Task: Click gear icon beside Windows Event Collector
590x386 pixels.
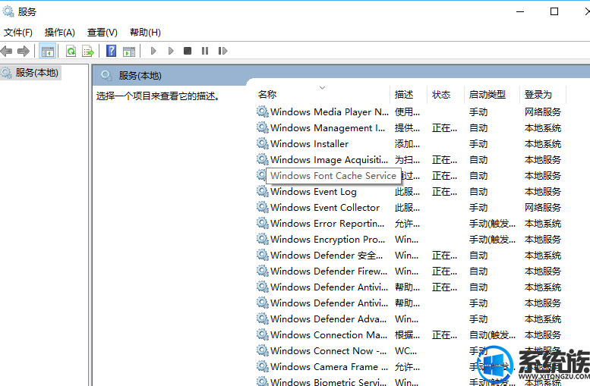Action: [x=262, y=207]
